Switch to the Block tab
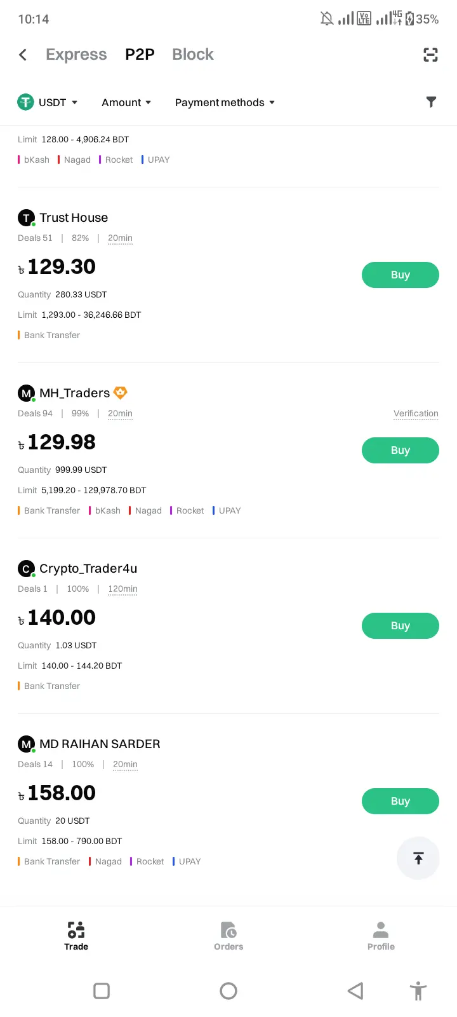Screen dimensions: 457x1017 [193, 55]
